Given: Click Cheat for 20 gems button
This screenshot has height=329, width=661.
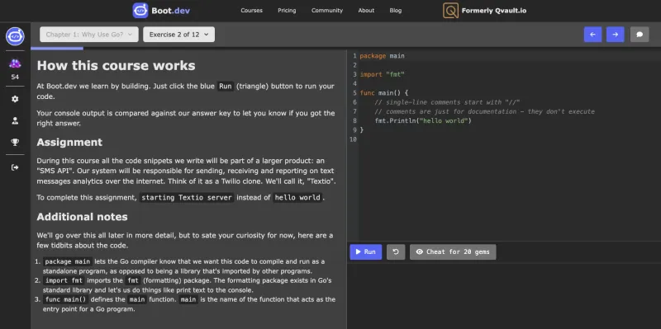Looking at the screenshot, I should 453,252.
